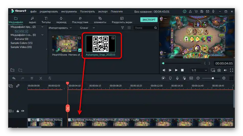Screen dimensions: 243x136
Task: Click the ЭКСПОРТ button
Action: pyautogui.click(x=149, y=20)
